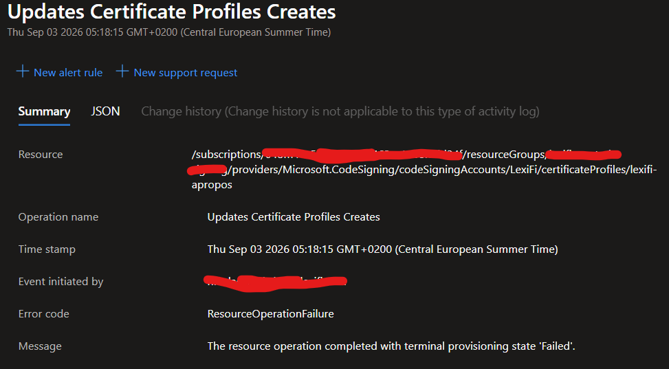Select the Operation name value text
669x369 pixels.
[294, 217]
